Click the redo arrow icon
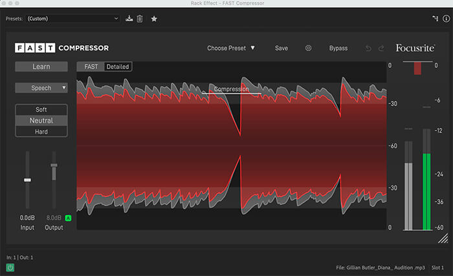The image size is (453, 276). (x=381, y=48)
